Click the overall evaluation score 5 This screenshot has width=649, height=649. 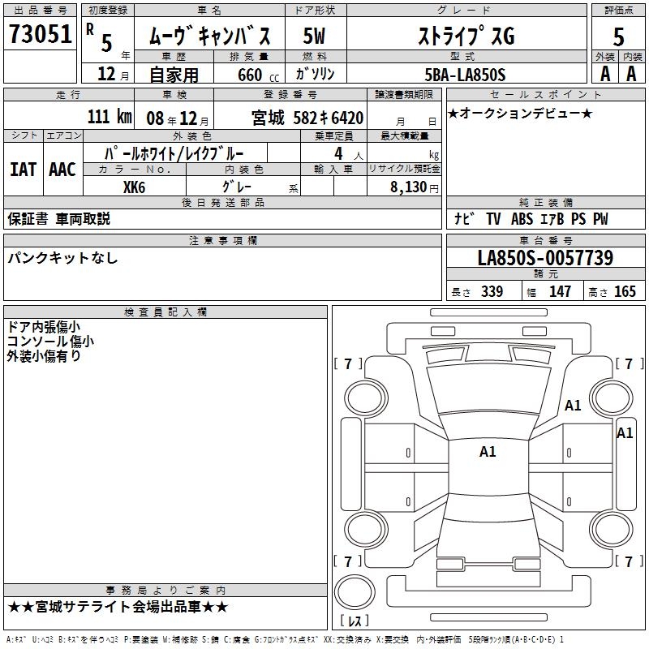(x=618, y=37)
